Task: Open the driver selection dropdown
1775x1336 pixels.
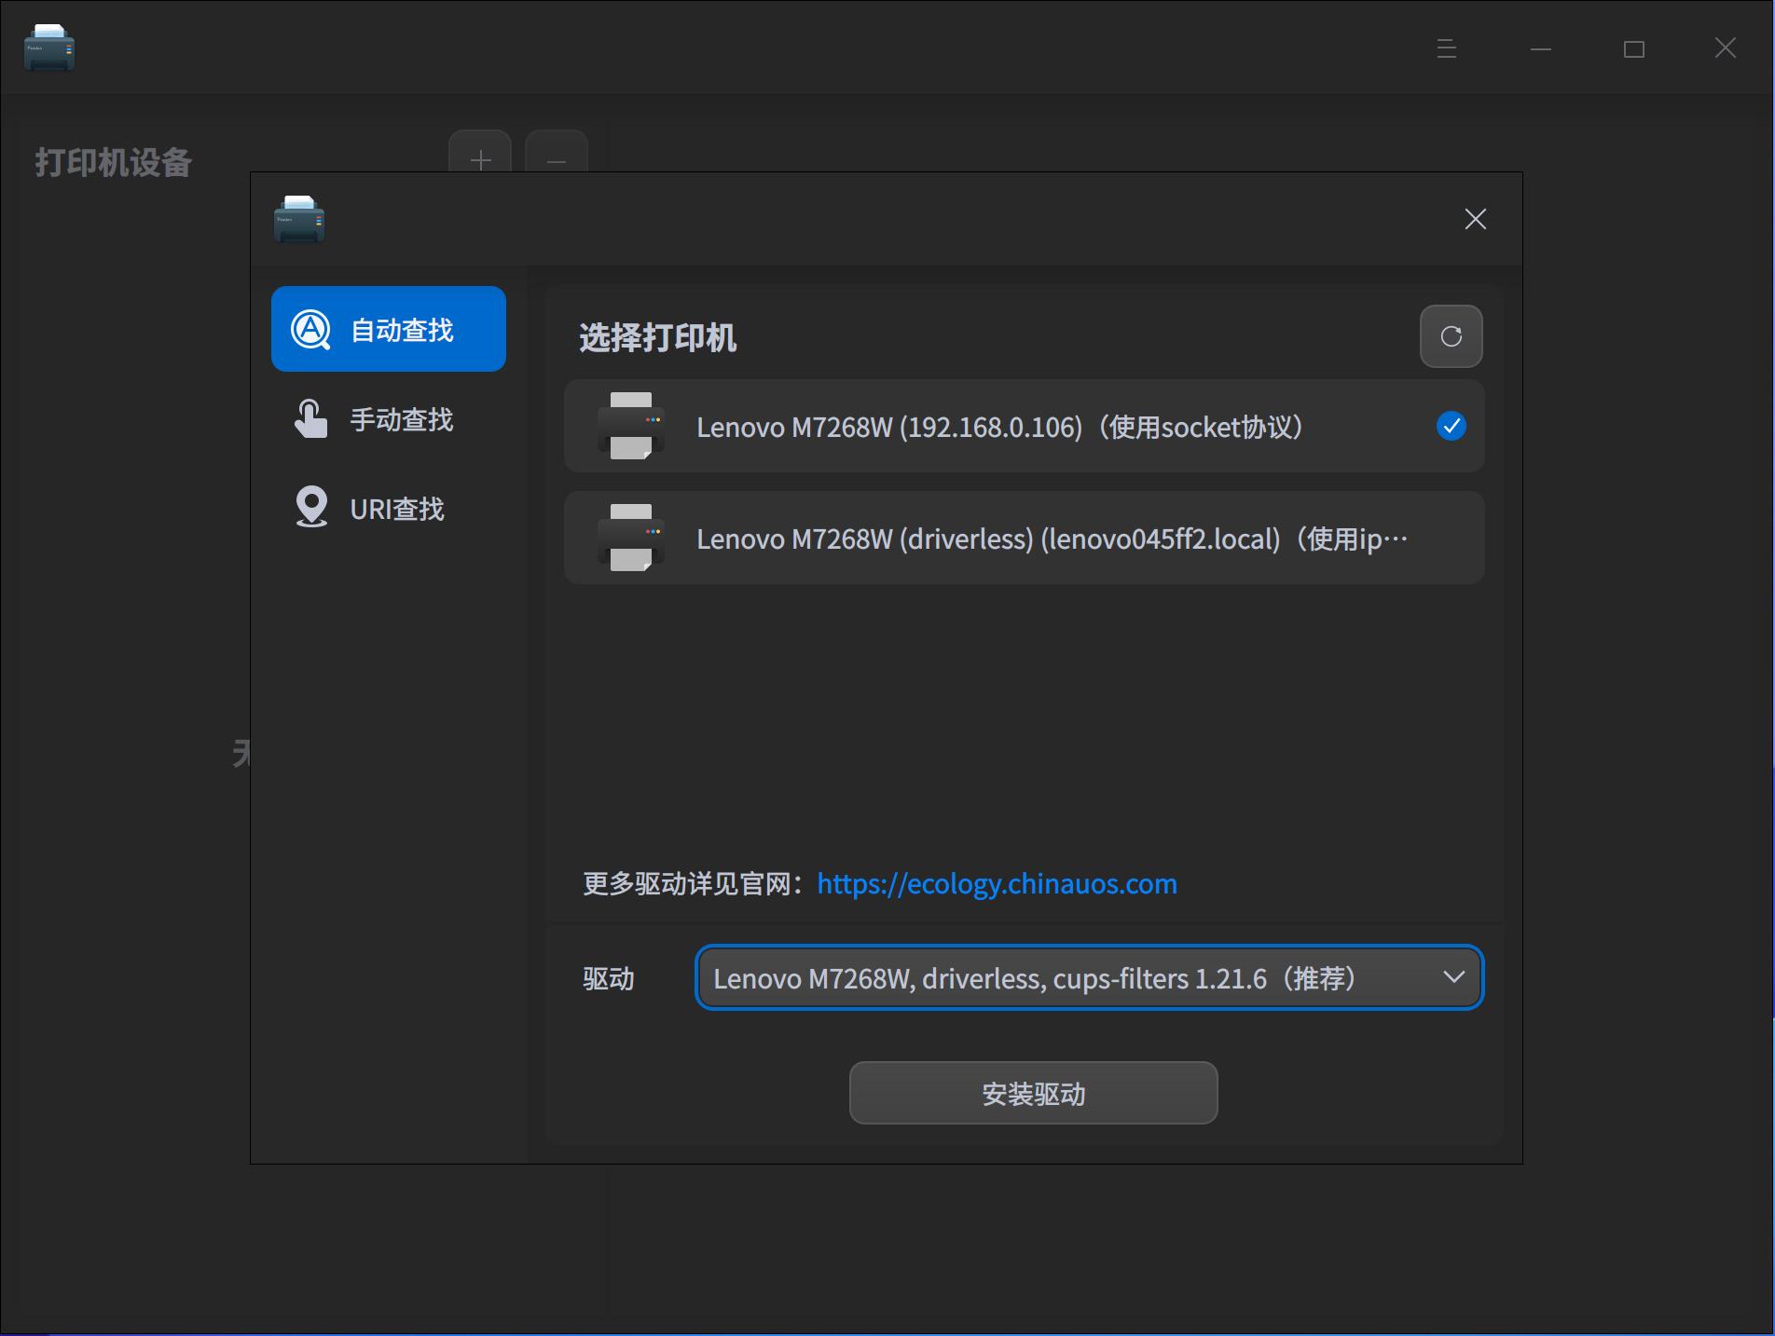Action: [1087, 978]
